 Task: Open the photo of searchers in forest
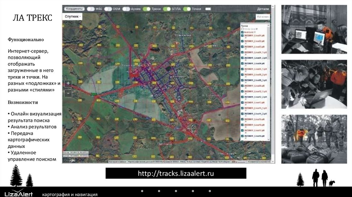[x=314, y=139]
